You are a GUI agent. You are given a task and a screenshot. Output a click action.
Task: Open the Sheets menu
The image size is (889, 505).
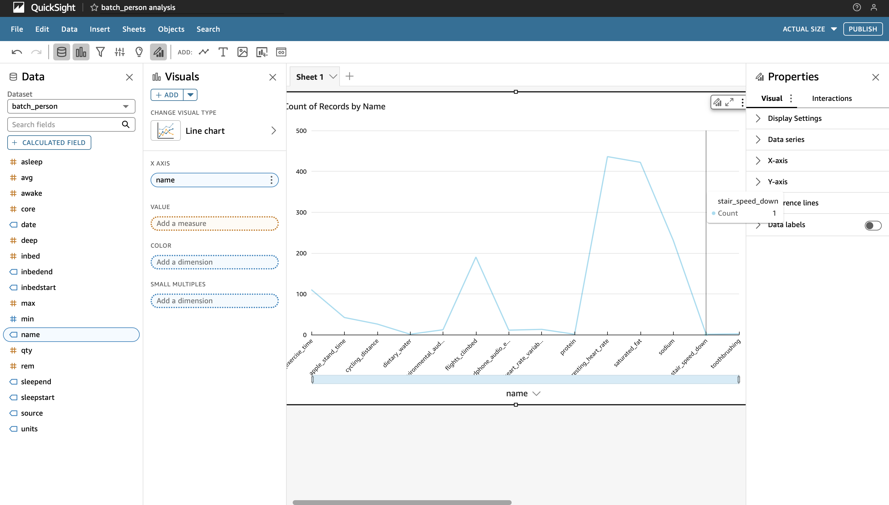tap(134, 29)
